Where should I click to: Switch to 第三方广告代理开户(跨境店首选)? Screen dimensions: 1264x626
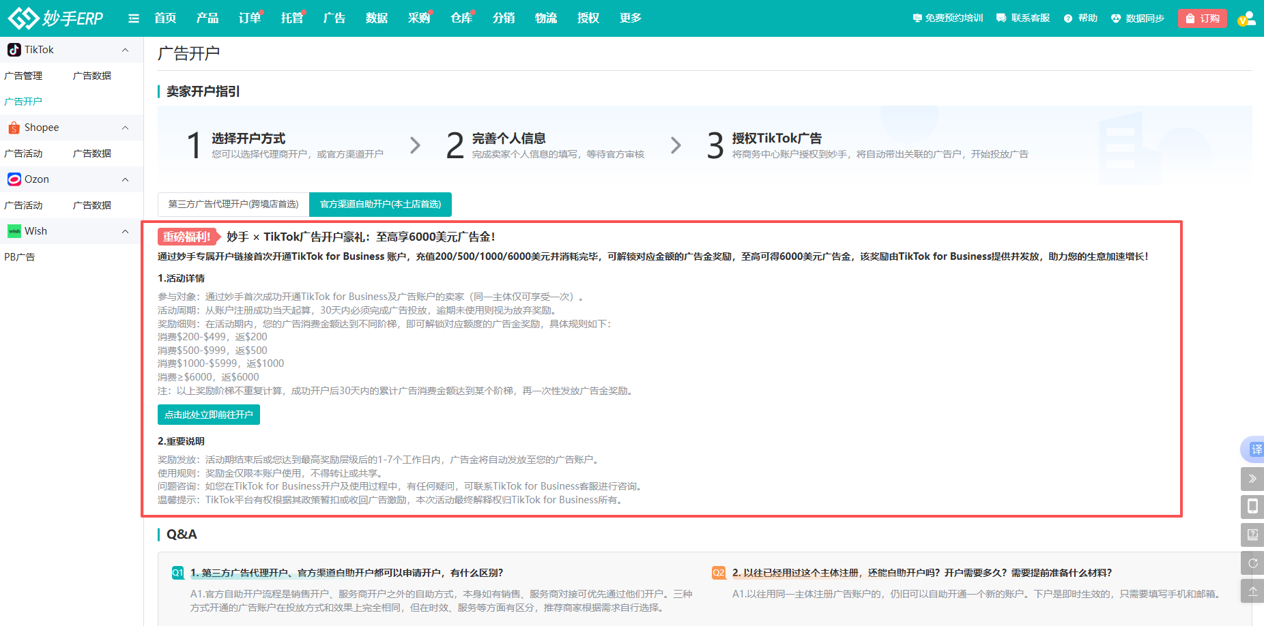click(x=233, y=204)
